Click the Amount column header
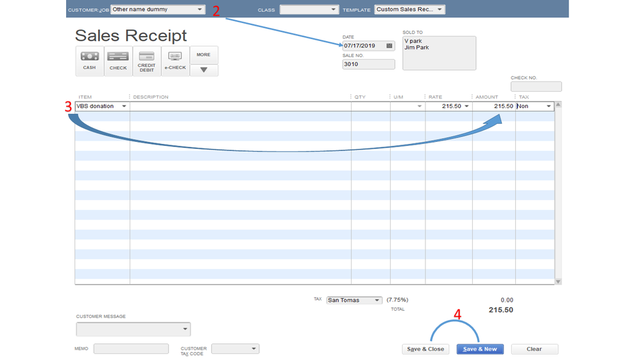Viewport: 641px width, 361px height. tap(486, 97)
